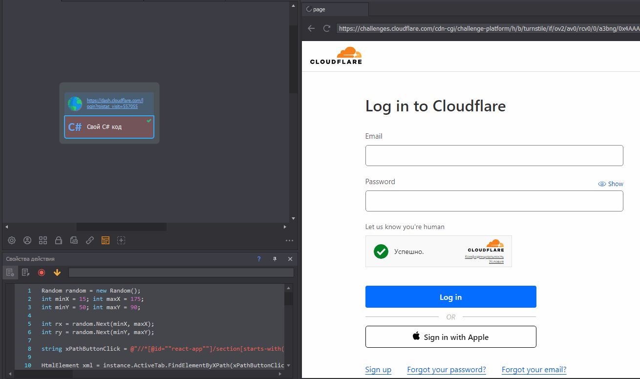Click the project canvas scroll-down arrow
The image size is (640, 379).
click(x=293, y=218)
